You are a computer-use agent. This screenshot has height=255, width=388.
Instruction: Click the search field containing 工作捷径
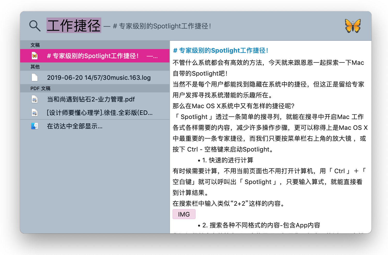74,26
